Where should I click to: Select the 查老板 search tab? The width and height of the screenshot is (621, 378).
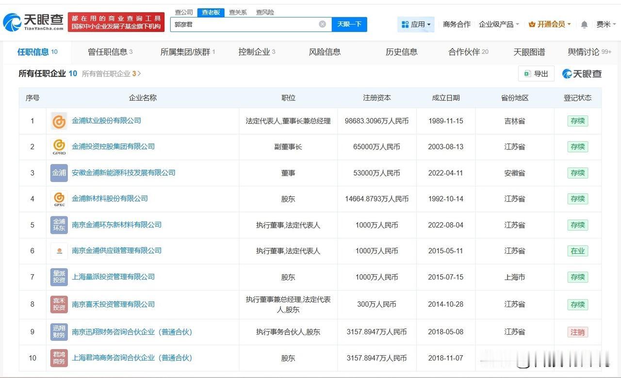[x=211, y=12]
